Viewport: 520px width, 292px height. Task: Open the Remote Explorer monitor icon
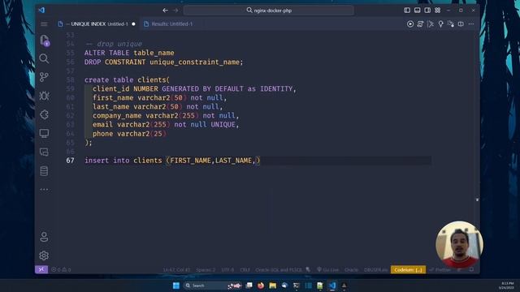44,133
